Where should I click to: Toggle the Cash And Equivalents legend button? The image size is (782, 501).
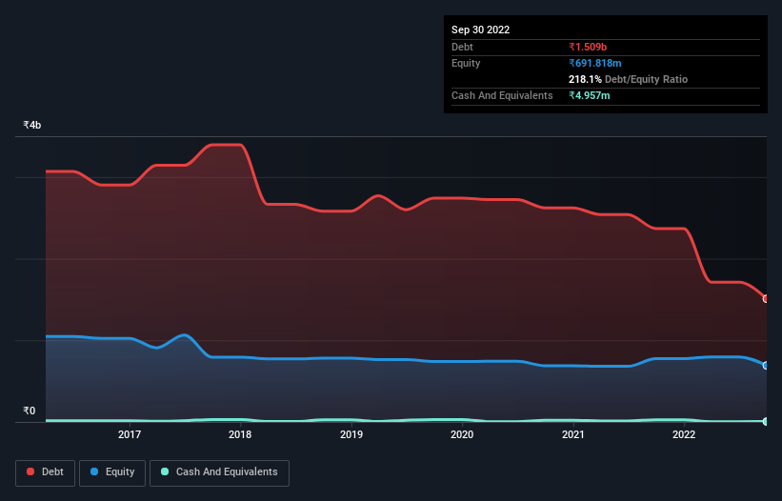point(219,472)
